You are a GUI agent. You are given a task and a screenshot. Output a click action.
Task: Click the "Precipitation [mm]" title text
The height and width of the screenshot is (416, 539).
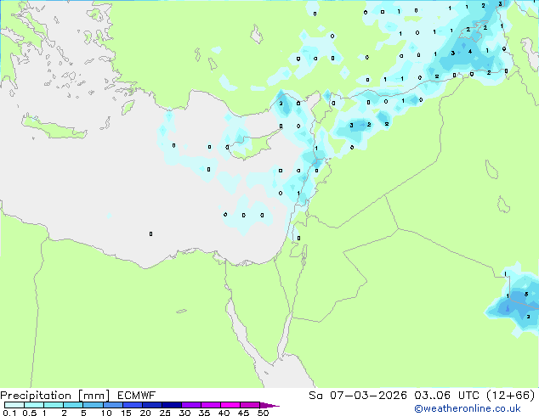(55, 396)
